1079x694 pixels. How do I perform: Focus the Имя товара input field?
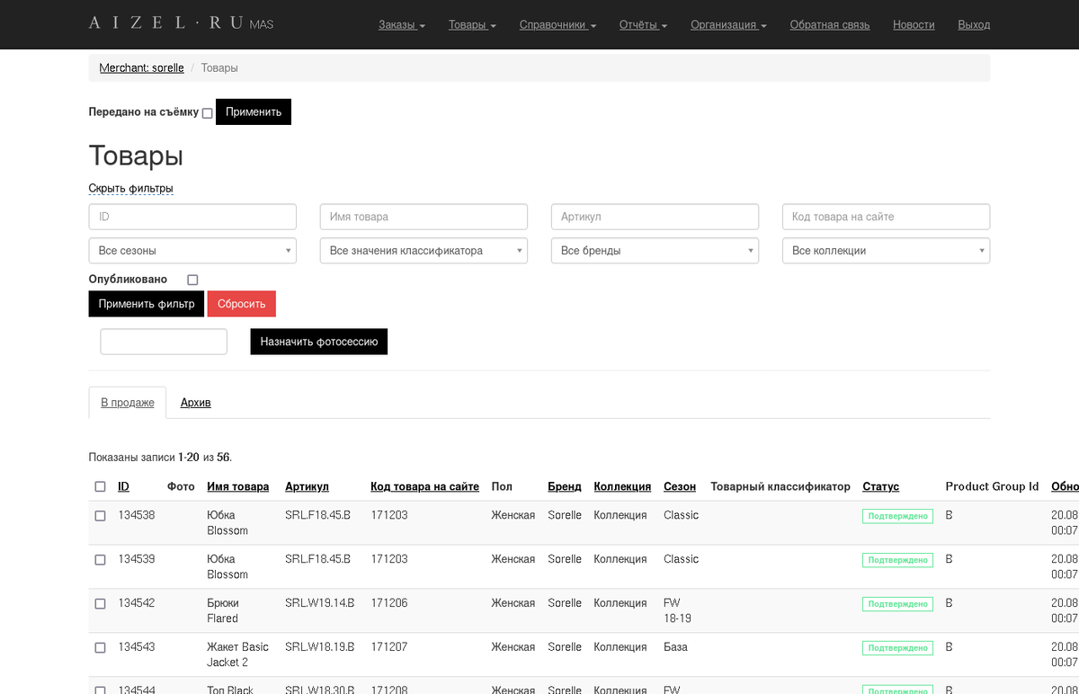click(x=424, y=217)
